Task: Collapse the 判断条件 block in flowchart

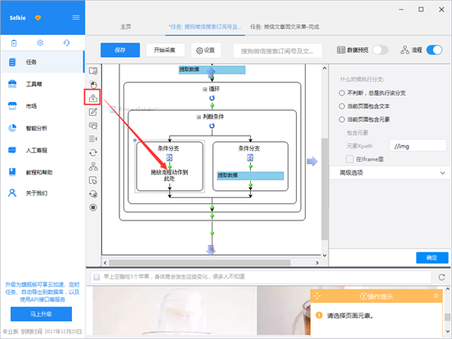Action: pos(199,117)
